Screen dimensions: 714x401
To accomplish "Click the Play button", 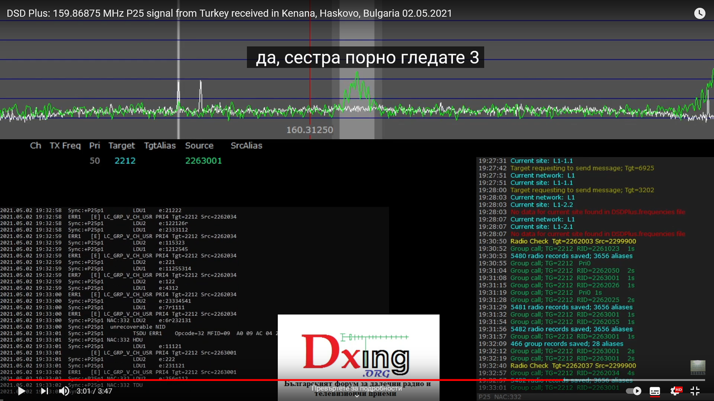I will (x=21, y=391).
